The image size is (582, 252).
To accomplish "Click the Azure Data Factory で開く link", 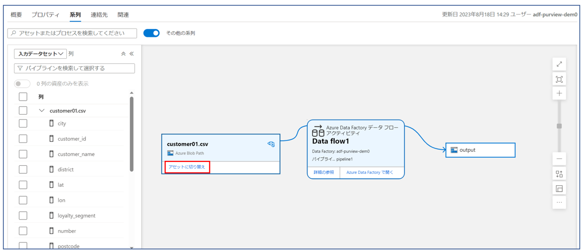I will point(370,172).
